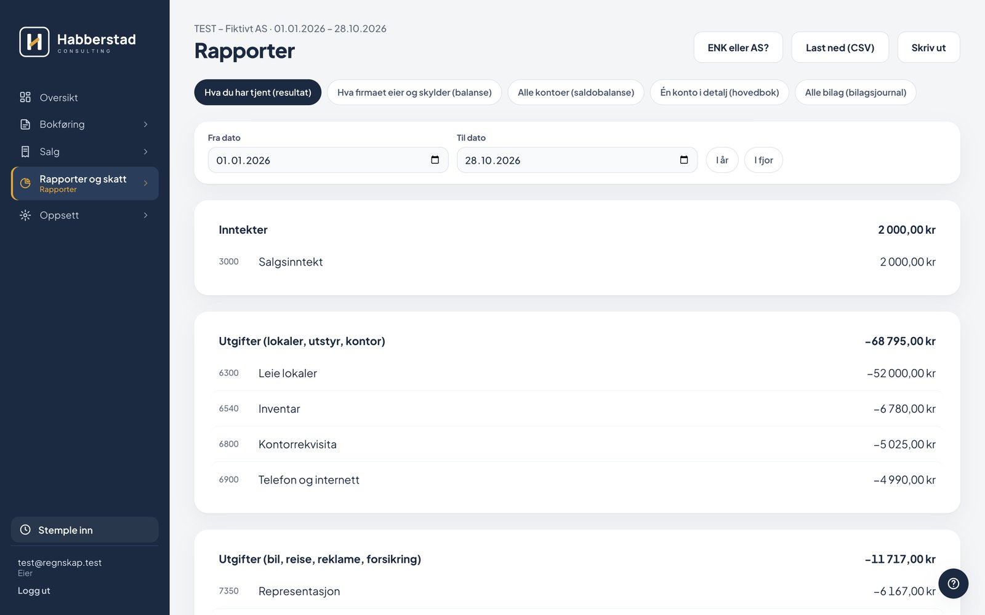Click the Habberstad Consulting logo icon
Image resolution: width=985 pixels, height=615 pixels.
34,42
